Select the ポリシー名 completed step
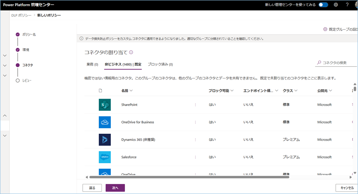Viewport: 358px width, 194px height. pos(18,35)
